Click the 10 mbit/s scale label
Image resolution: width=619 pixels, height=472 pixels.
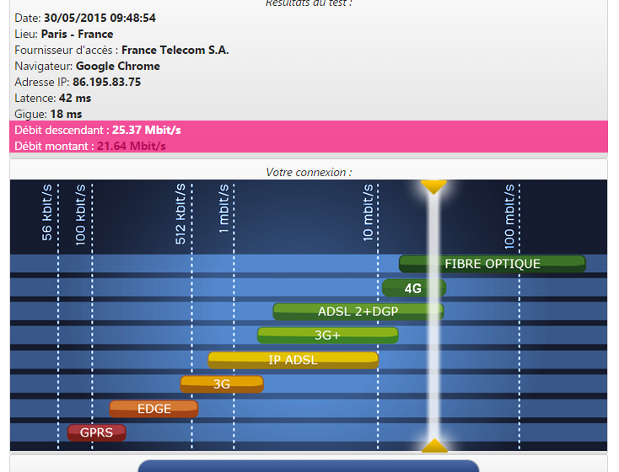368,212
